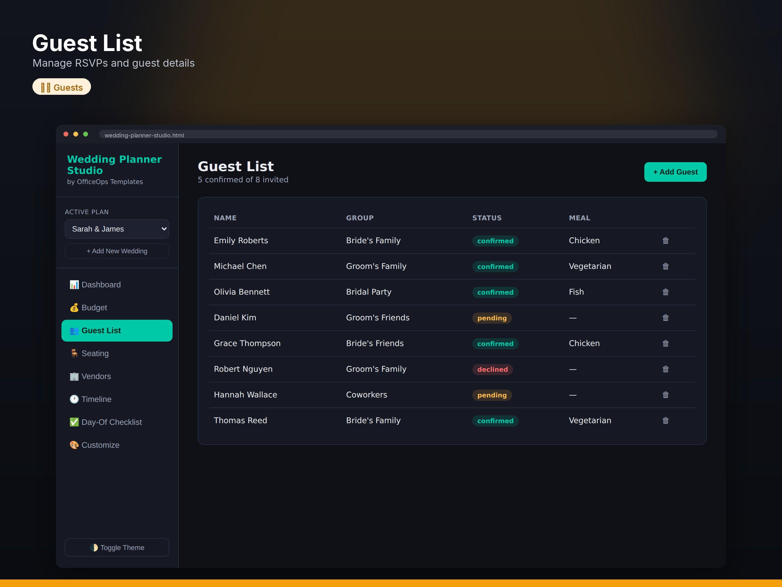Click the Timeline clock icon
This screenshot has height=587, width=782.
pyautogui.click(x=74, y=399)
